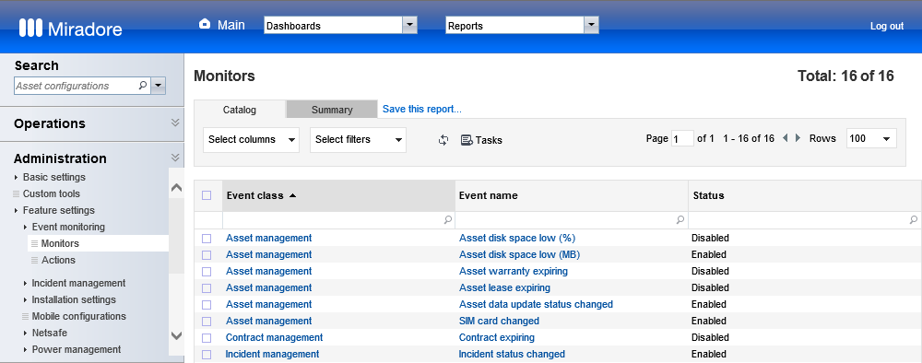922x363 pixels.
Task: Open Mobile configurations in sidebar
Action: (78, 316)
